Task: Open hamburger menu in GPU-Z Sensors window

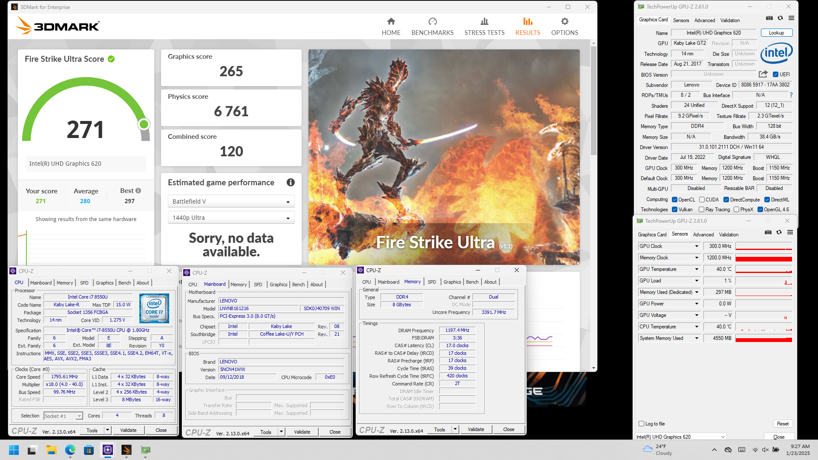Action: pos(790,233)
